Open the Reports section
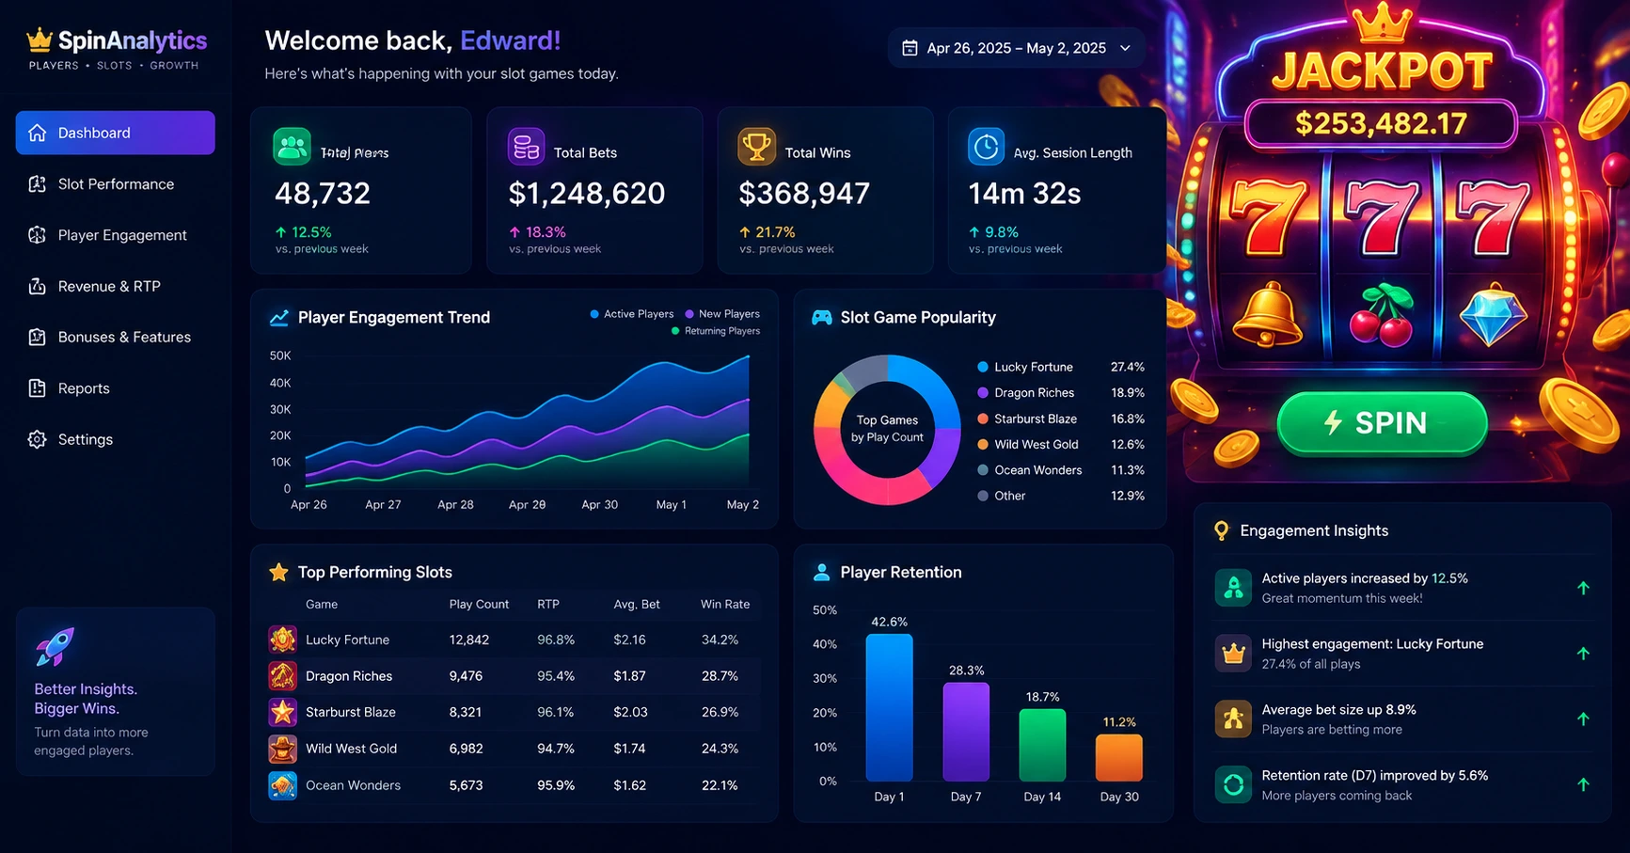This screenshot has width=1630, height=853. 115,388
